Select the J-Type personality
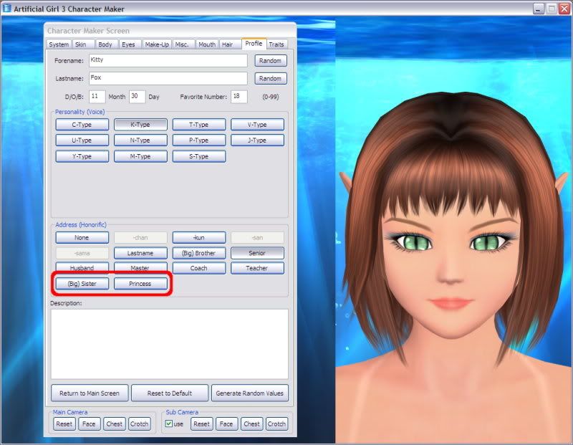Image resolution: width=573 pixels, height=445 pixels. 257,140
